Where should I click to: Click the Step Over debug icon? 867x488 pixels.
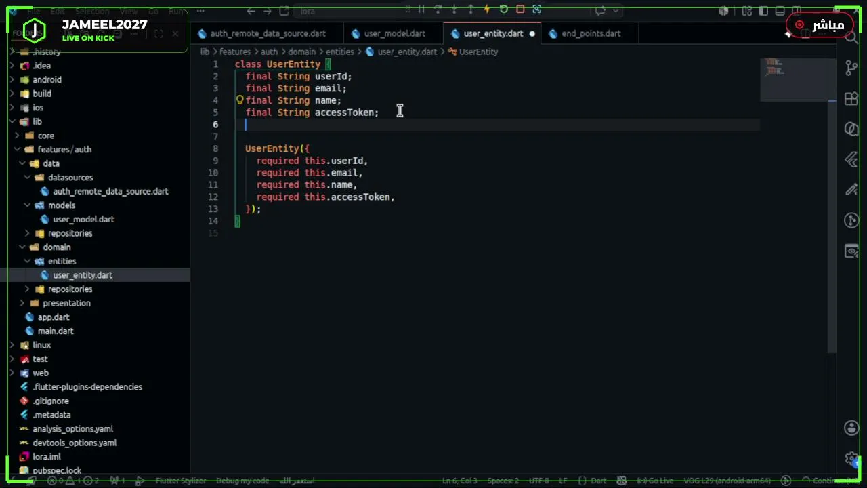[438, 9]
